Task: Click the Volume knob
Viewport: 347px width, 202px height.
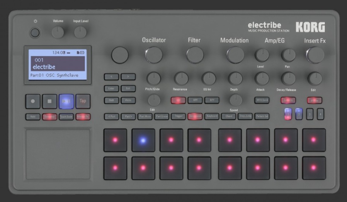Action: click(x=58, y=32)
